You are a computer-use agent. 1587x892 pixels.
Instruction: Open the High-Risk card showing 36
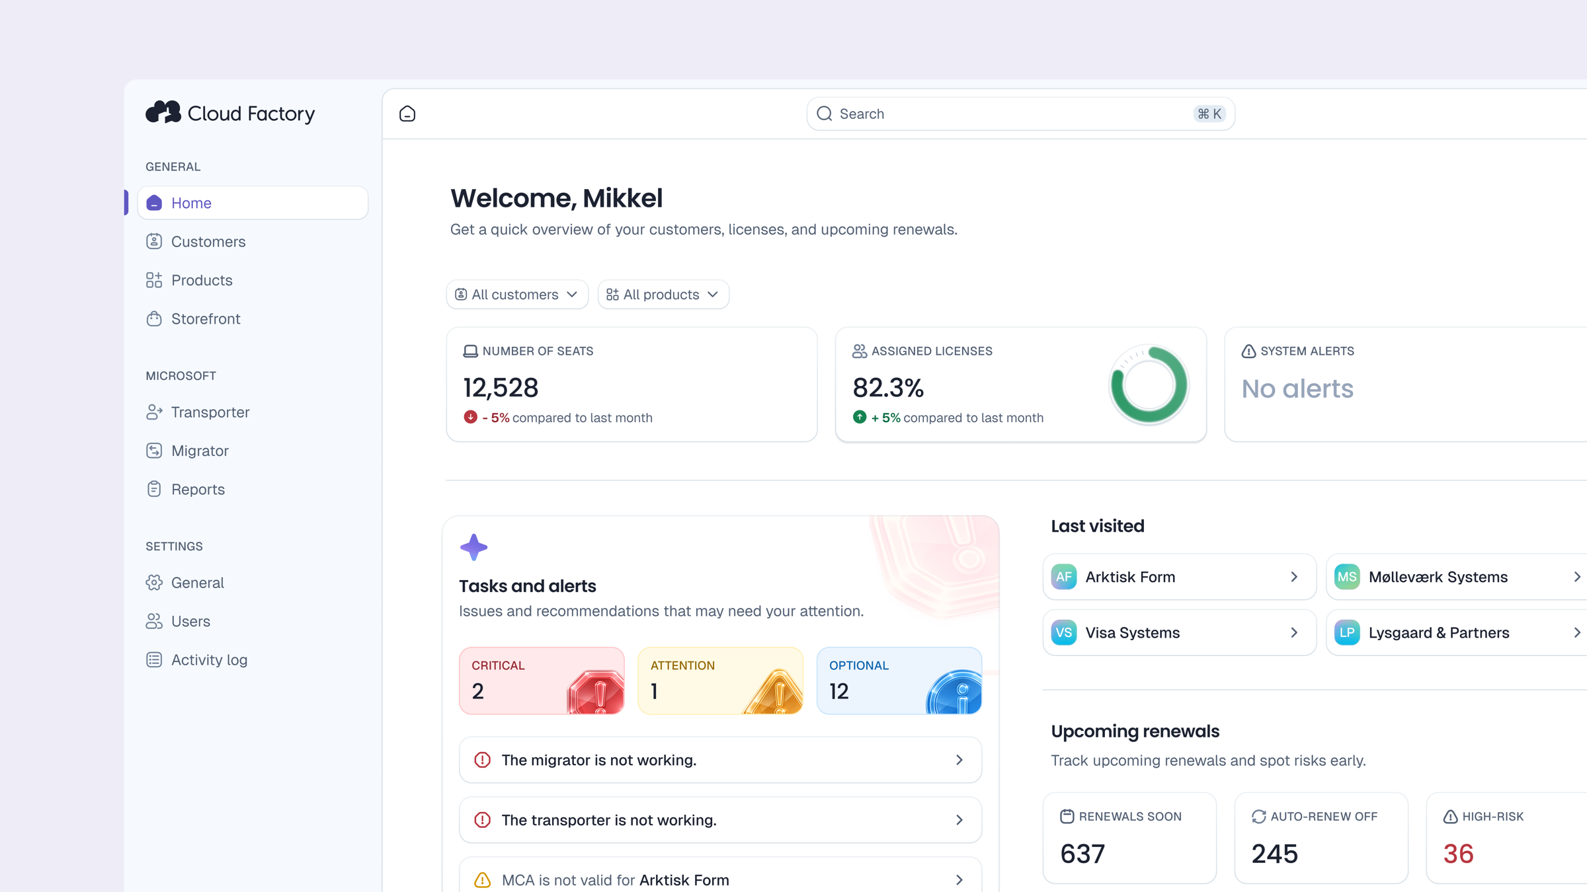pyautogui.click(x=1508, y=838)
